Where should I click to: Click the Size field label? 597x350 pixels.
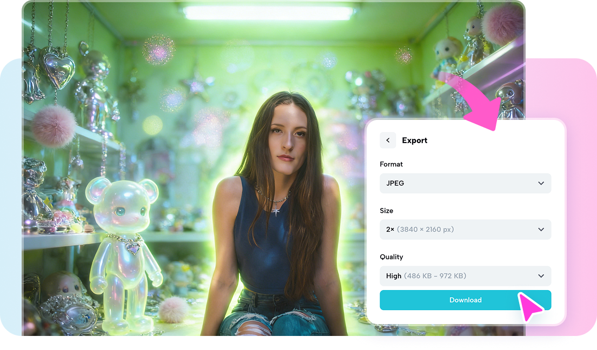387,211
